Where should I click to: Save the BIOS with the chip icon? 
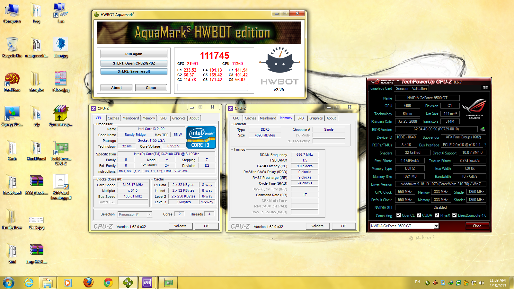point(482,129)
